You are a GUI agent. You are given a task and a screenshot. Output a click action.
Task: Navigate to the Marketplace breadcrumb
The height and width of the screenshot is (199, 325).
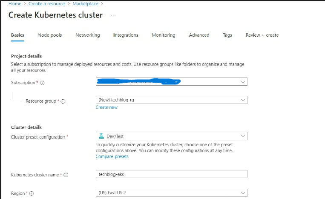[x=85, y=3]
